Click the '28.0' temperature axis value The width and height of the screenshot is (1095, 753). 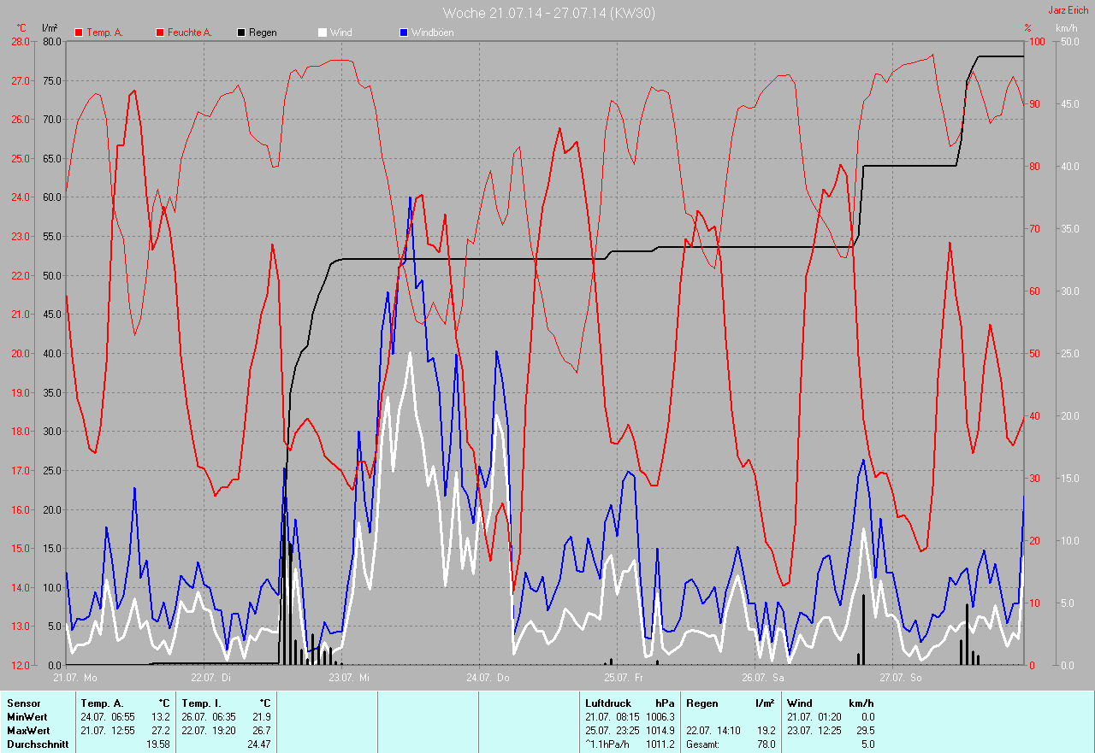pos(20,41)
